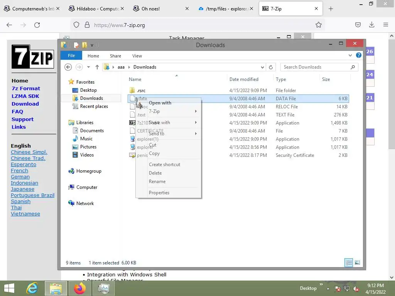Click the network tray icon
This screenshot has height=296, width=395.
click(347, 289)
